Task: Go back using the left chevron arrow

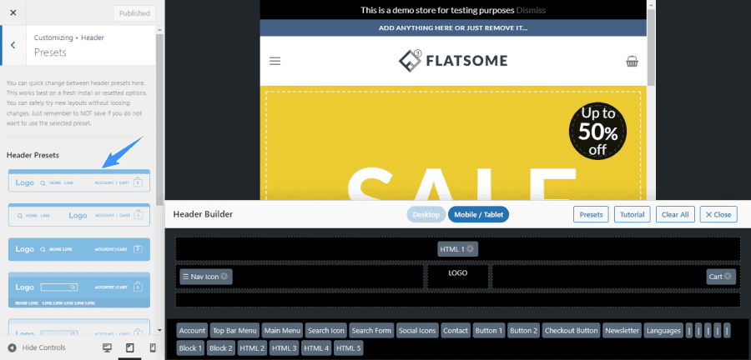Action: [x=13, y=45]
